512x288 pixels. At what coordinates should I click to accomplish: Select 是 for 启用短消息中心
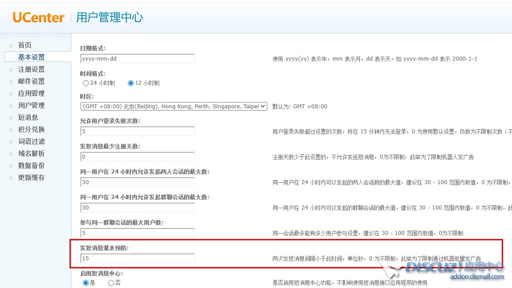point(86,283)
